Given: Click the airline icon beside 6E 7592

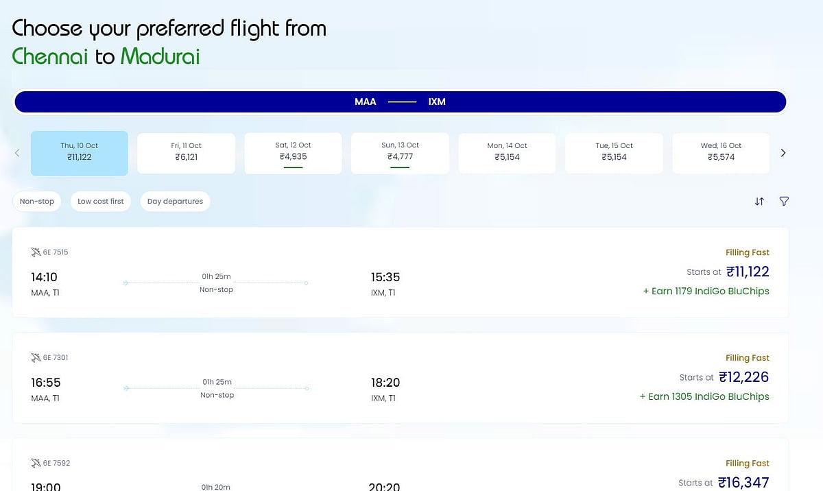Looking at the screenshot, I should 36,464.
